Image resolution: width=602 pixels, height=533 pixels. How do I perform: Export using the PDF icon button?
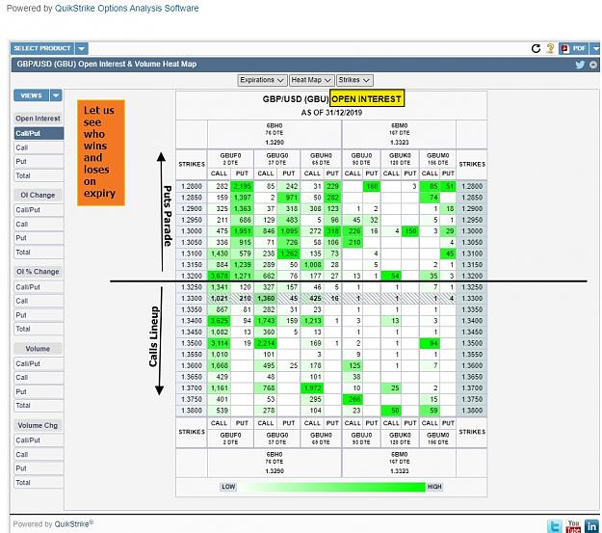tap(574, 48)
